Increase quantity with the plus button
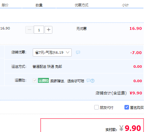The image size is (148, 132). (x=49, y=30)
